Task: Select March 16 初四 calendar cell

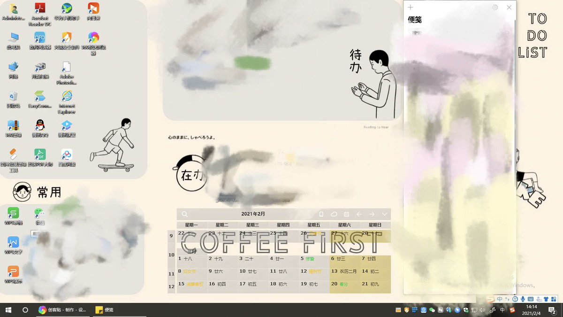Action: (x=222, y=287)
